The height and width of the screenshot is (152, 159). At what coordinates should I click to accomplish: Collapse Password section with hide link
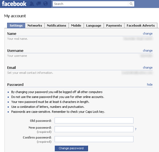(x=150, y=85)
